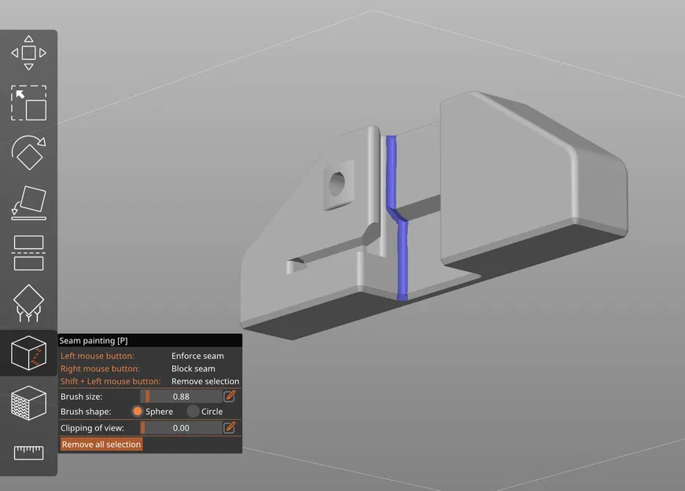Open the Paint-on supports tool
This screenshot has width=685, height=491.
[x=28, y=303]
